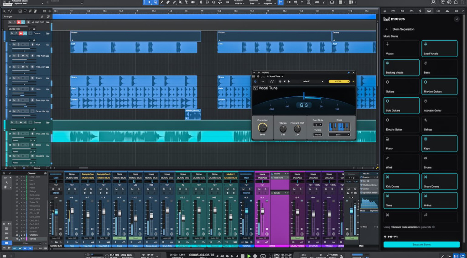The image size is (467, 258).
Task: Deselect the Keys stem
Action: 439,143
